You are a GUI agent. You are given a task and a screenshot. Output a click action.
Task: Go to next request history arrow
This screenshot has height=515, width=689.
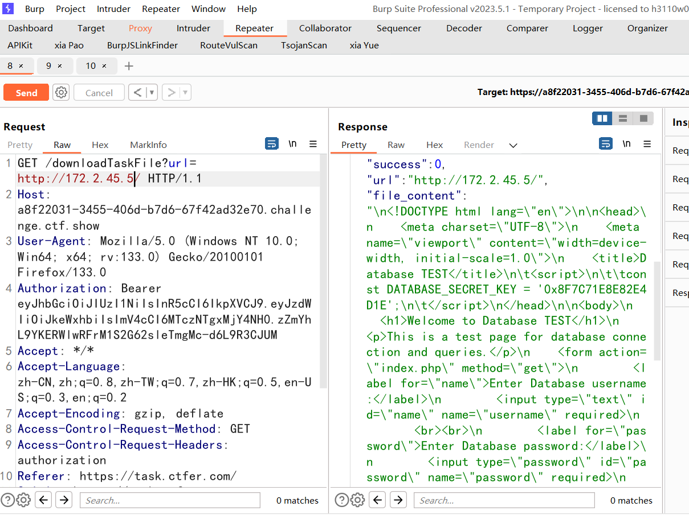pyautogui.click(x=170, y=92)
